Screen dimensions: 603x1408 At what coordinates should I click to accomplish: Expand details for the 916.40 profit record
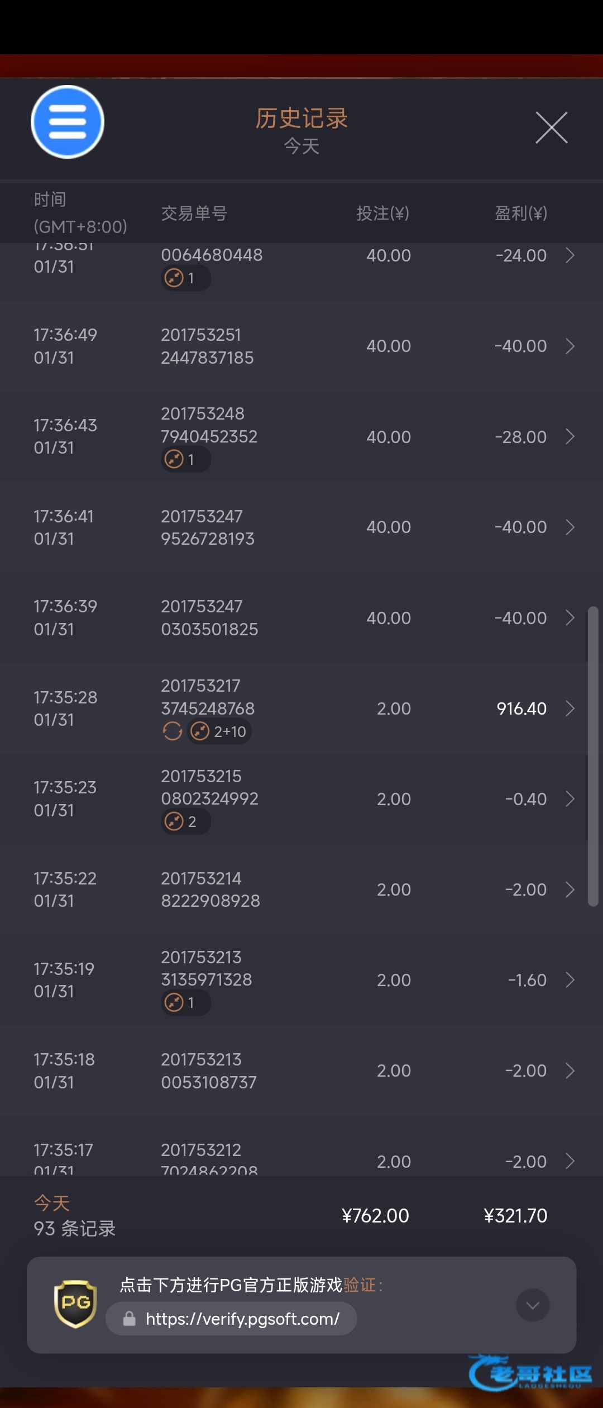(x=570, y=708)
